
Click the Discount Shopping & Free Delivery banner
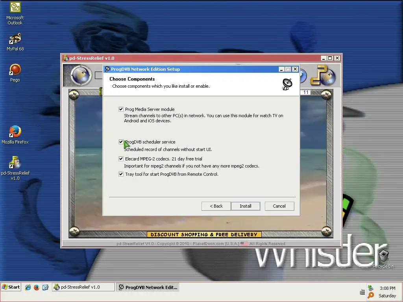(x=204, y=234)
